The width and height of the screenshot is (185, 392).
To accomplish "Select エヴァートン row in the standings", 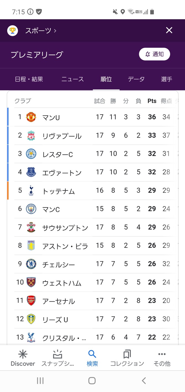I will (x=64, y=172).
